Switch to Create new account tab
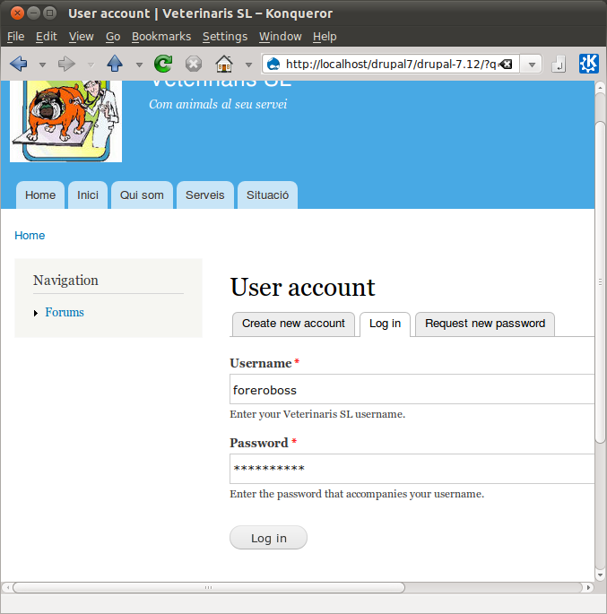This screenshot has width=607, height=614. click(293, 324)
